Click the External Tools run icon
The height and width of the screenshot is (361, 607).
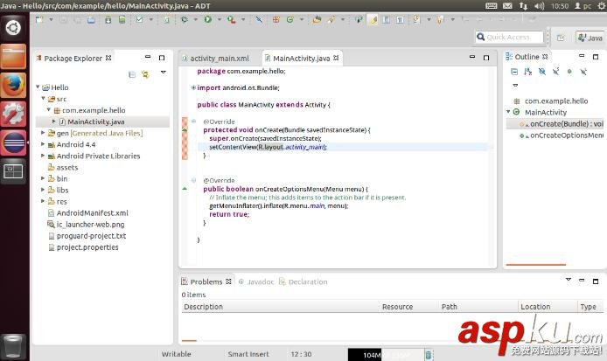coord(232,19)
